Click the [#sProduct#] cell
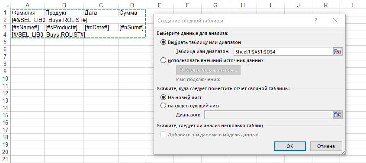 point(64,28)
